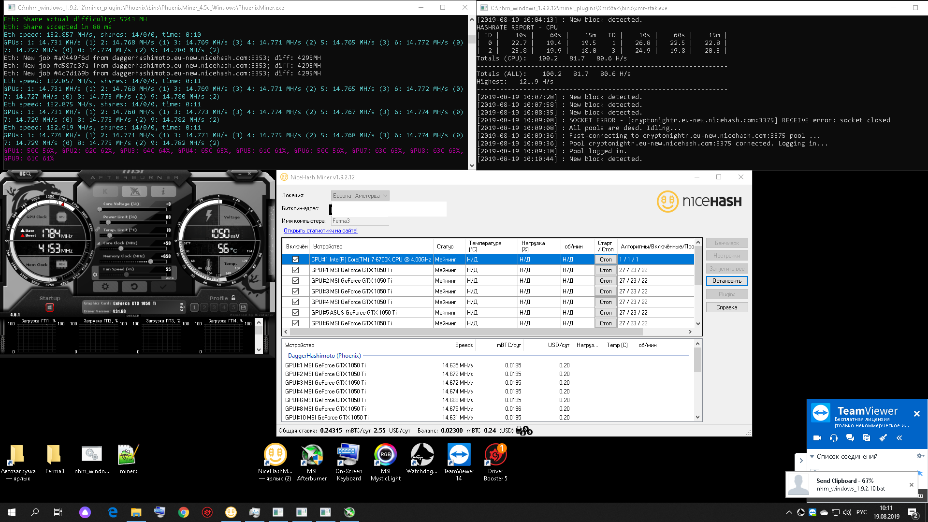Open the TeamViewer chat icon
This screenshot has width=928, height=522.
[850, 438]
